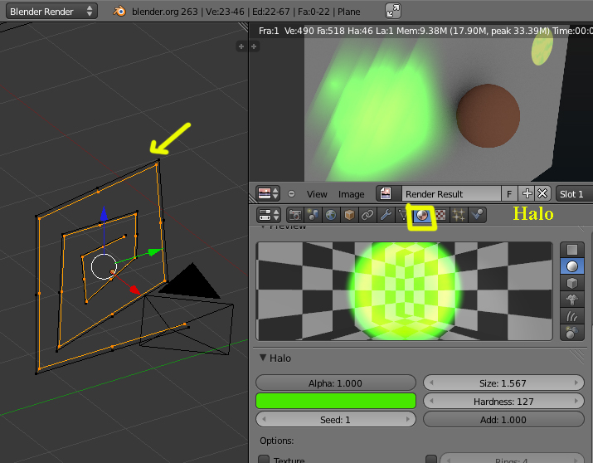Screen dimensions: 593x463
Task: Click the Render Result image name field
Action: [451, 194]
